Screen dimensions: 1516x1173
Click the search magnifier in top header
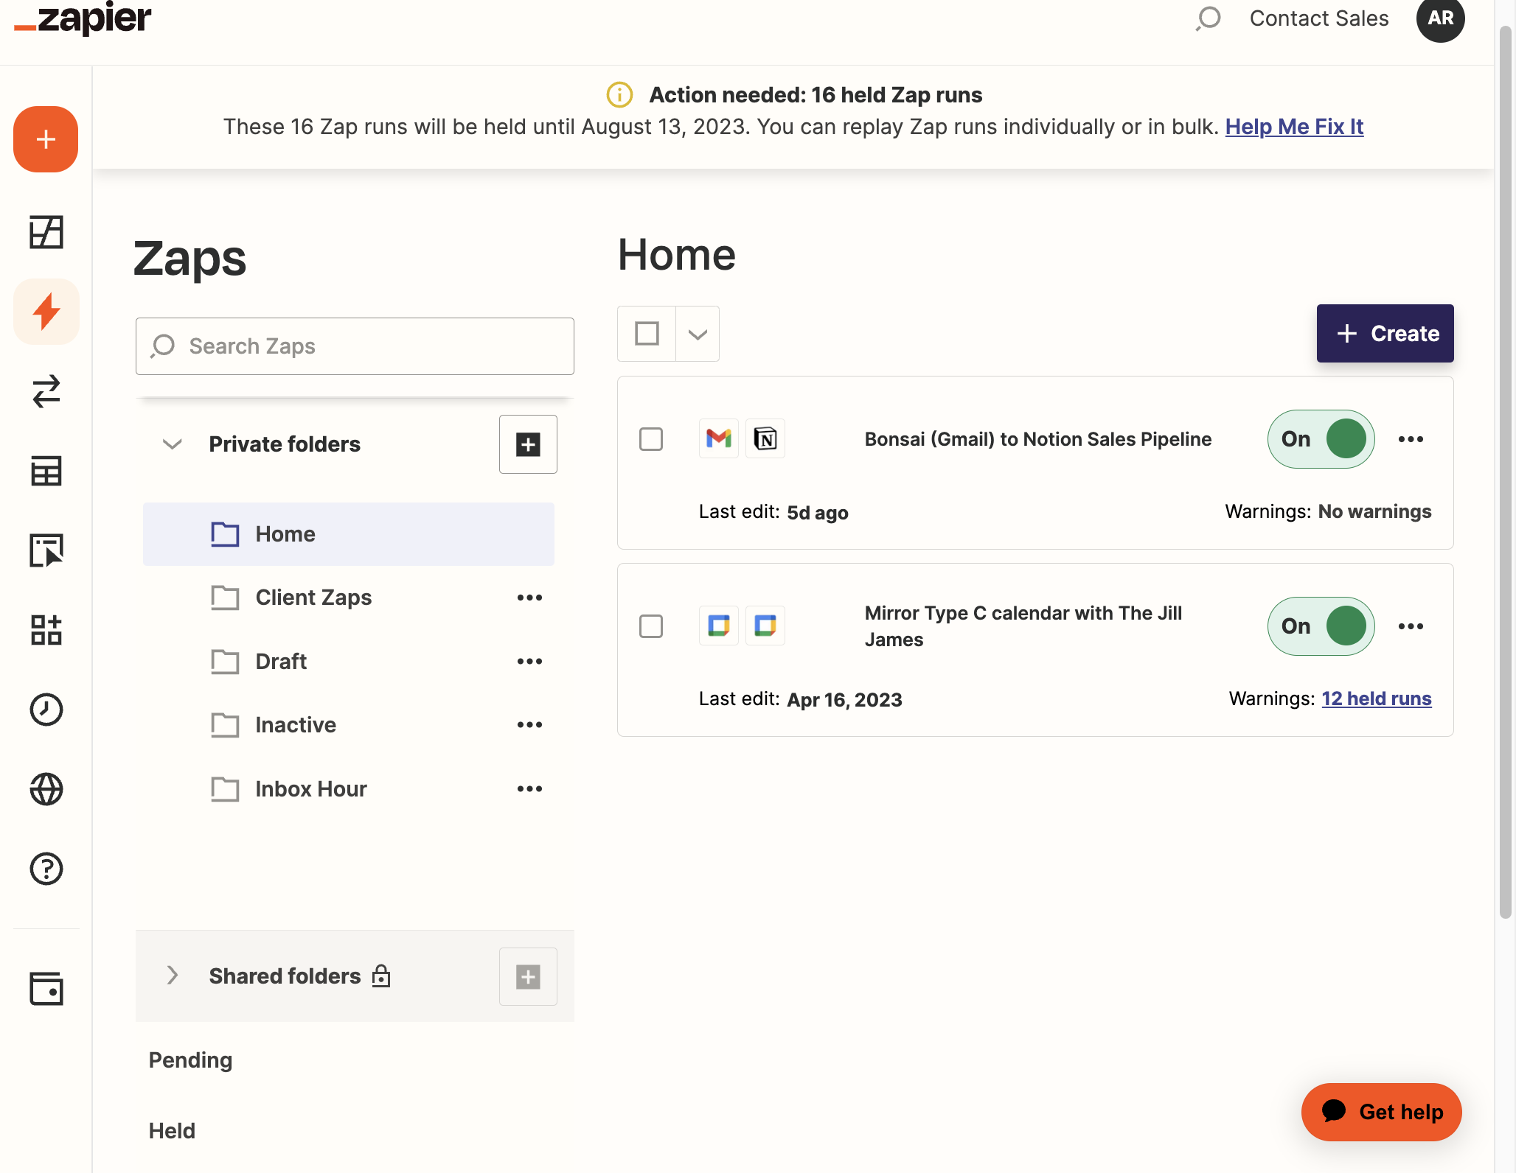click(1208, 18)
